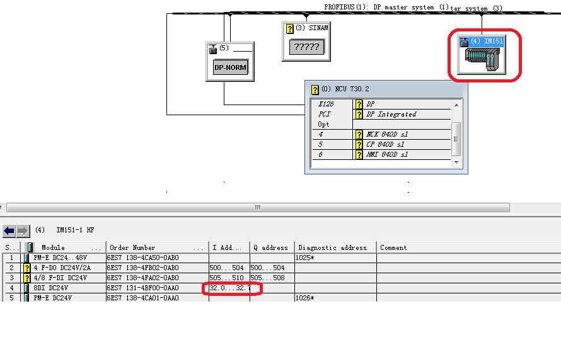The width and height of the screenshot is (561, 340).
Task: Click order number 6ES7 138-4CA50-0AB0
Action: (142, 258)
